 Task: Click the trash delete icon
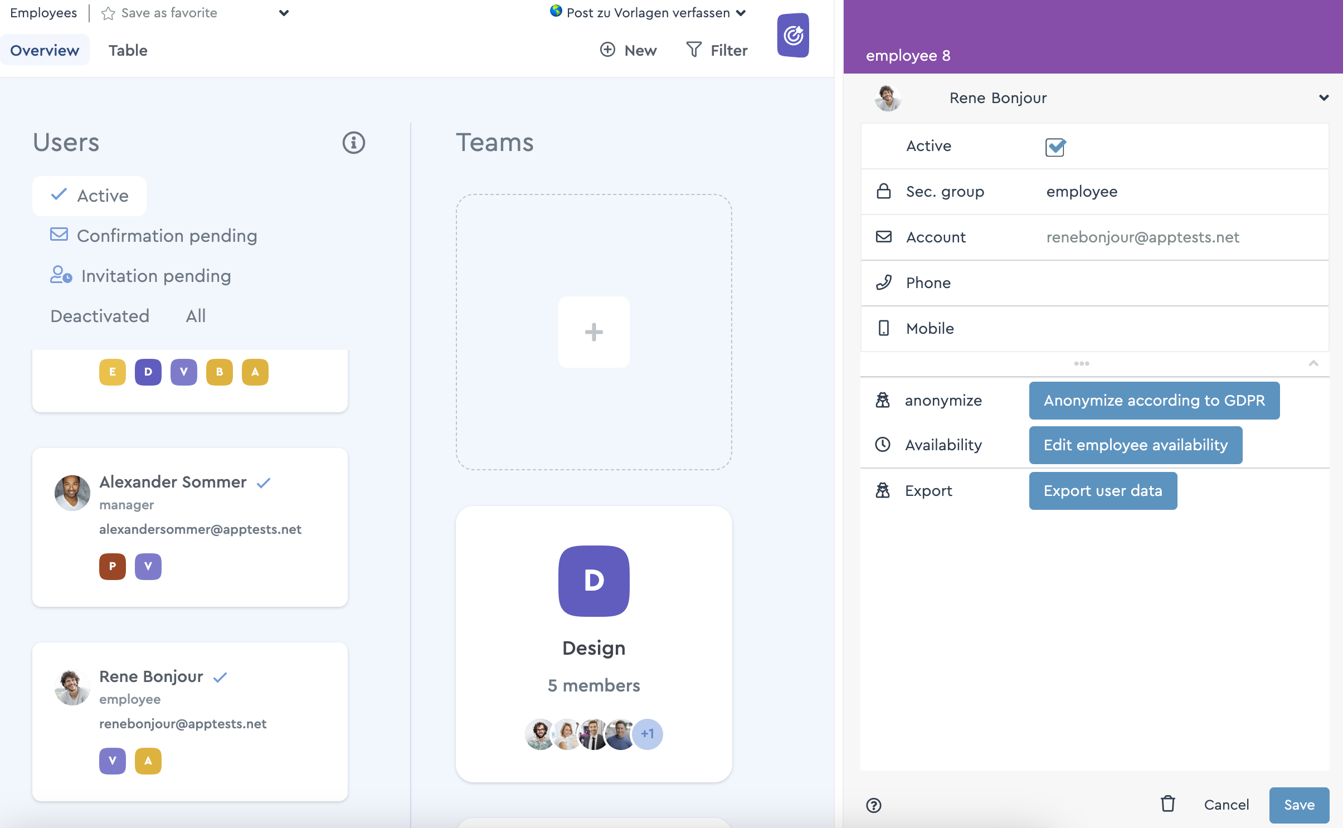click(1167, 804)
